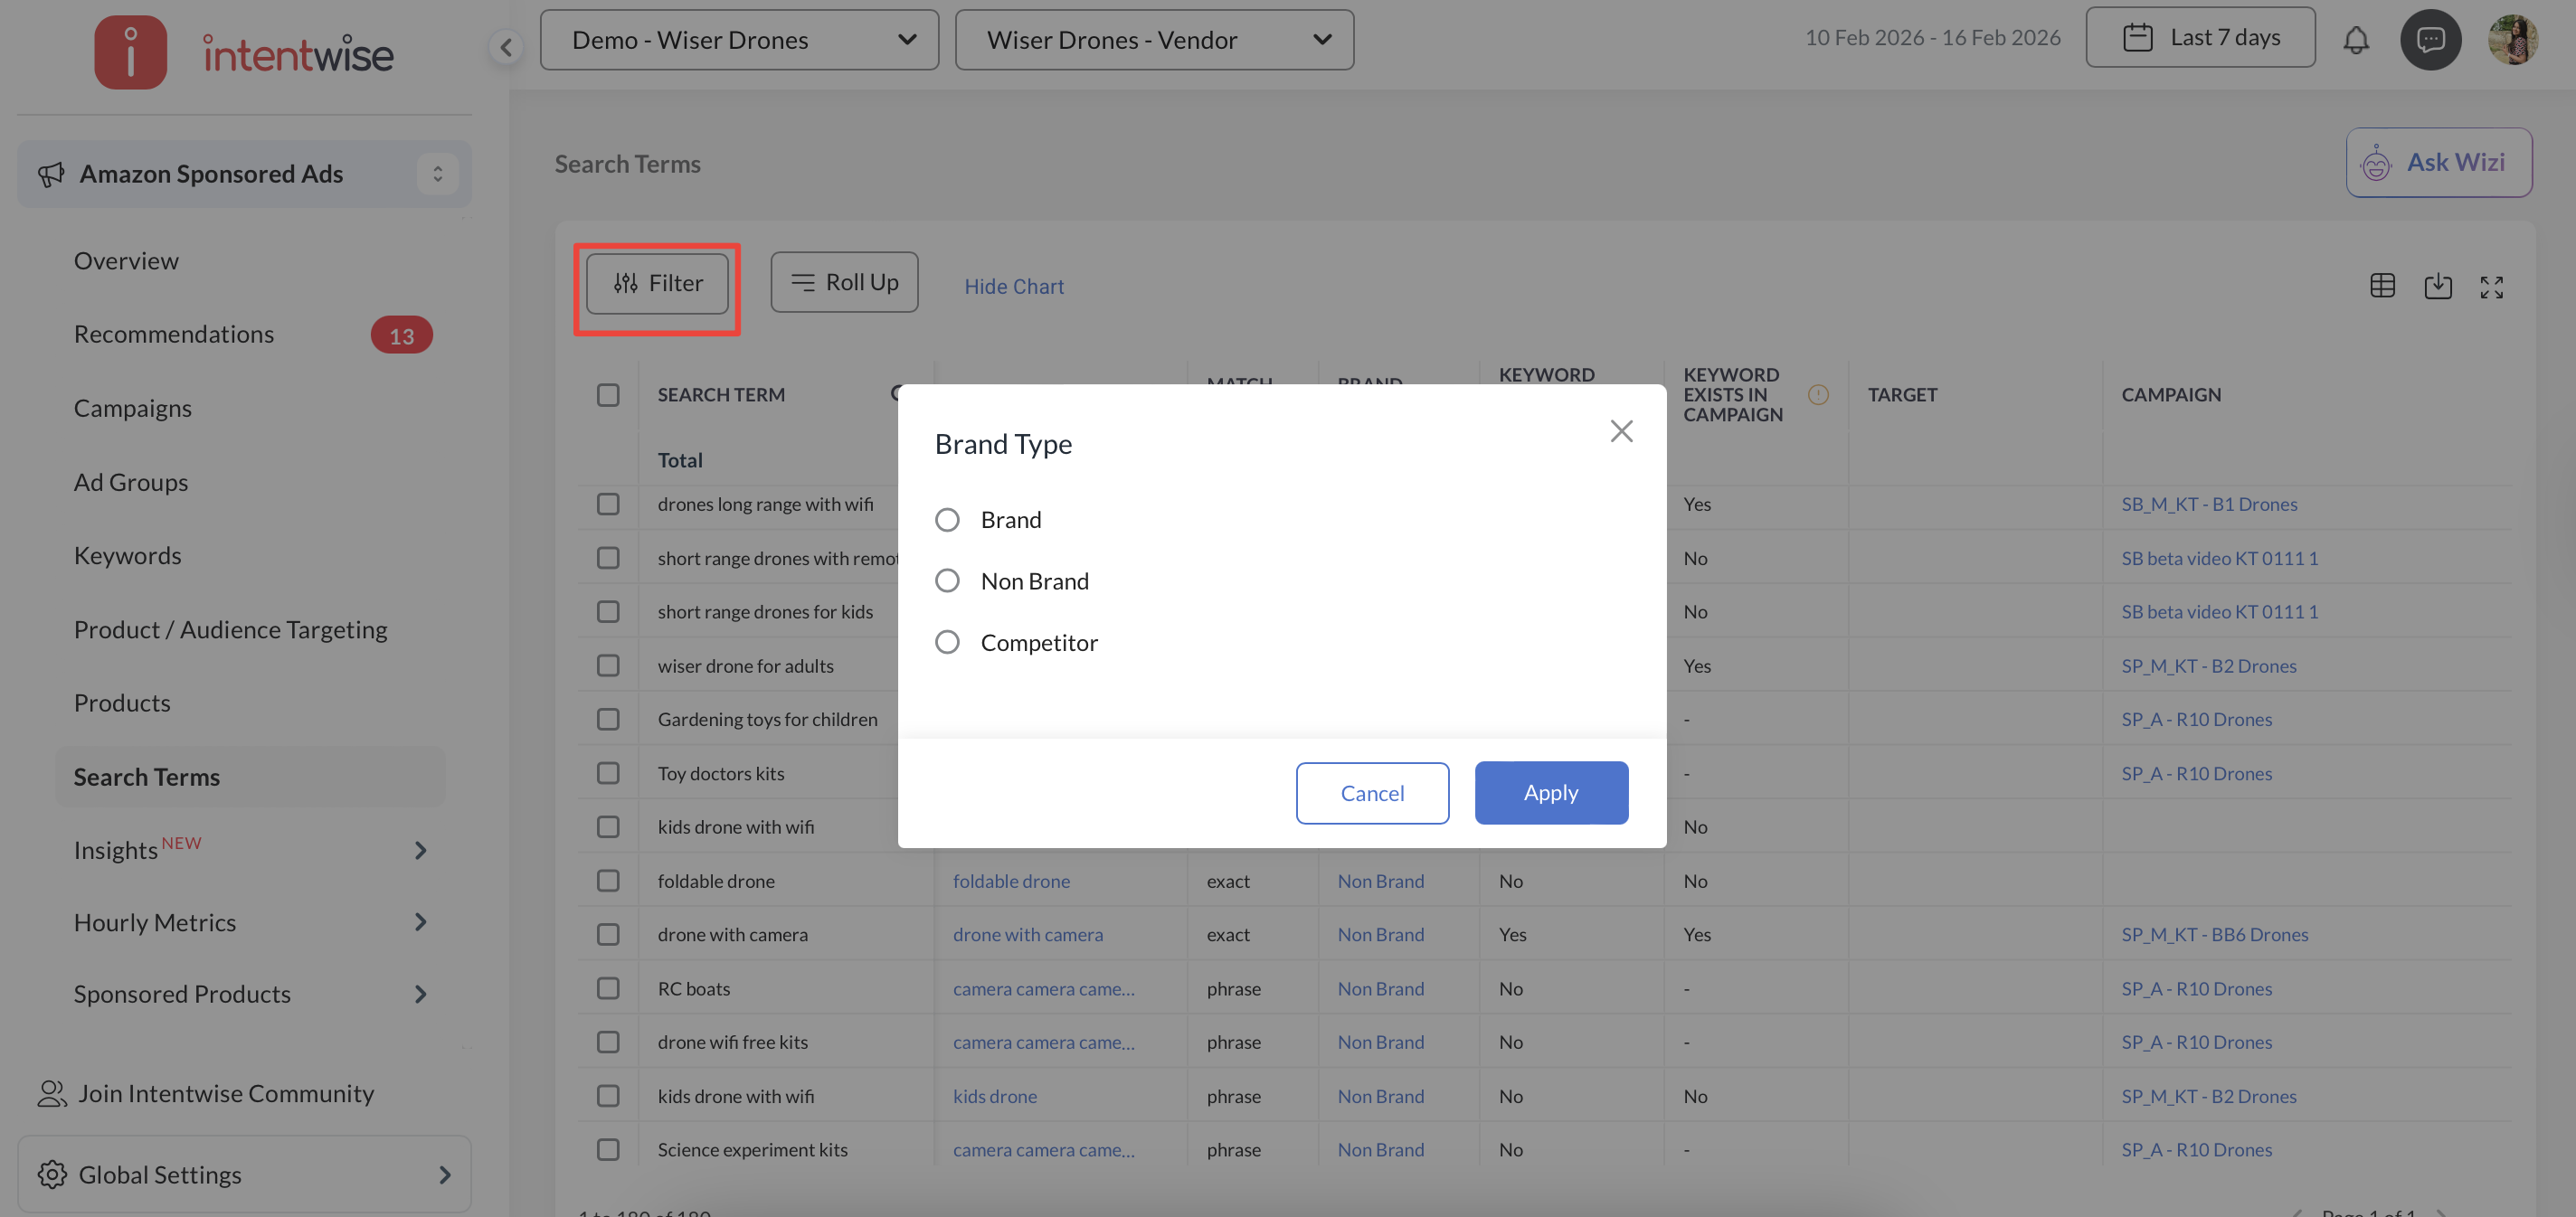Click the keyword exists info icon
This screenshot has height=1217, width=2576.
click(1818, 395)
